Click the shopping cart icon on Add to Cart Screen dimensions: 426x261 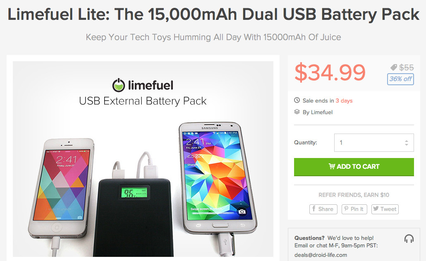point(332,166)
